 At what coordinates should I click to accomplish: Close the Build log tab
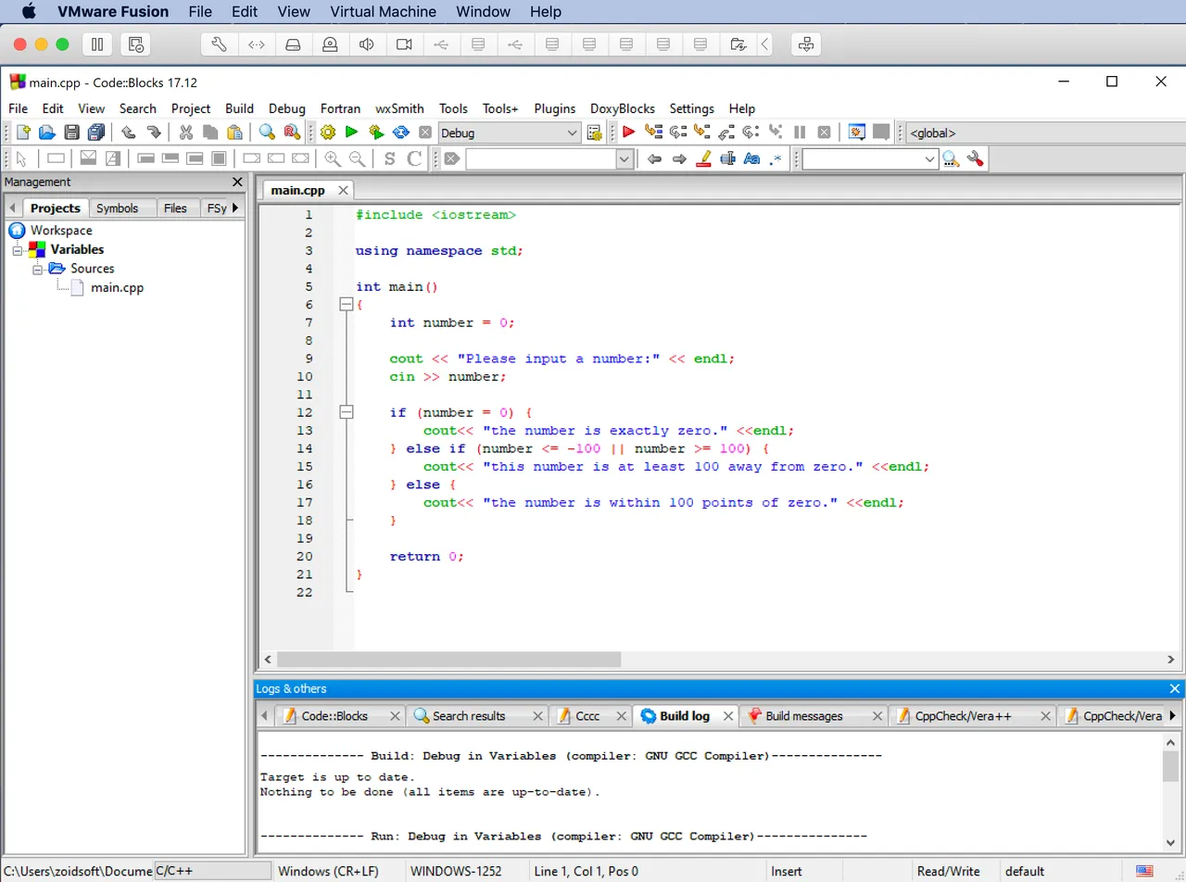coord(728,716)
